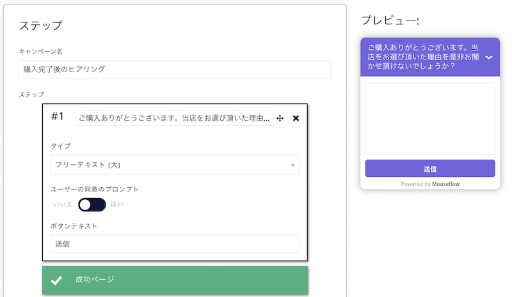The width and height of the screenshot is (512, 297).
Task: Click the step #1 question text field
Action: [x=174, y=118]
